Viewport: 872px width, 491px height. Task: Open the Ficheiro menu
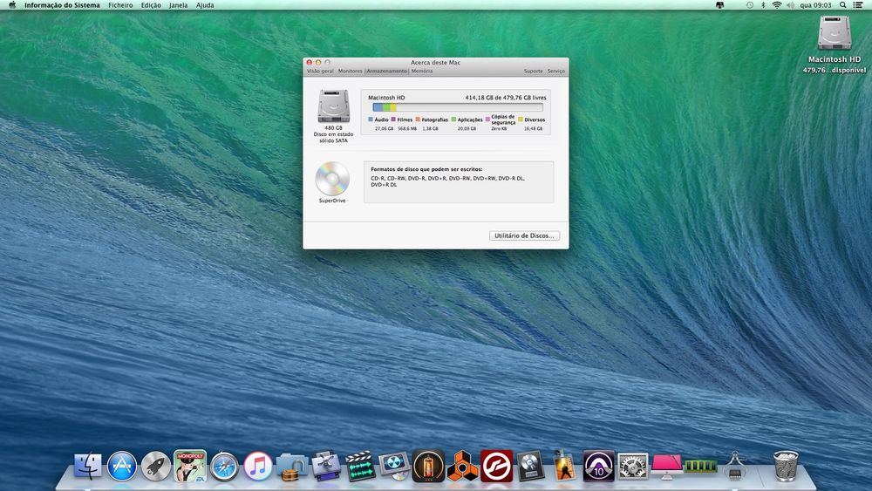pyautogui.click(x=120, y=5)
